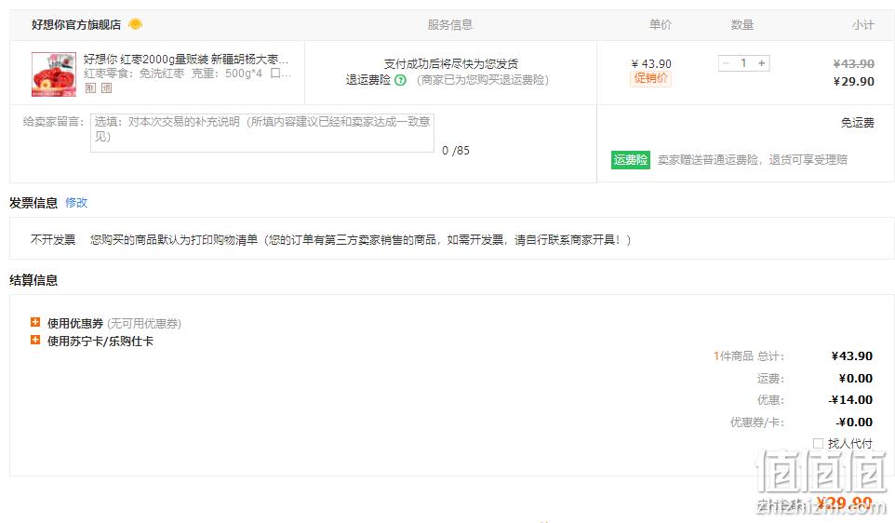Expand the 使用苏宁卡/乐购仕卡 section

click(35, 341)
